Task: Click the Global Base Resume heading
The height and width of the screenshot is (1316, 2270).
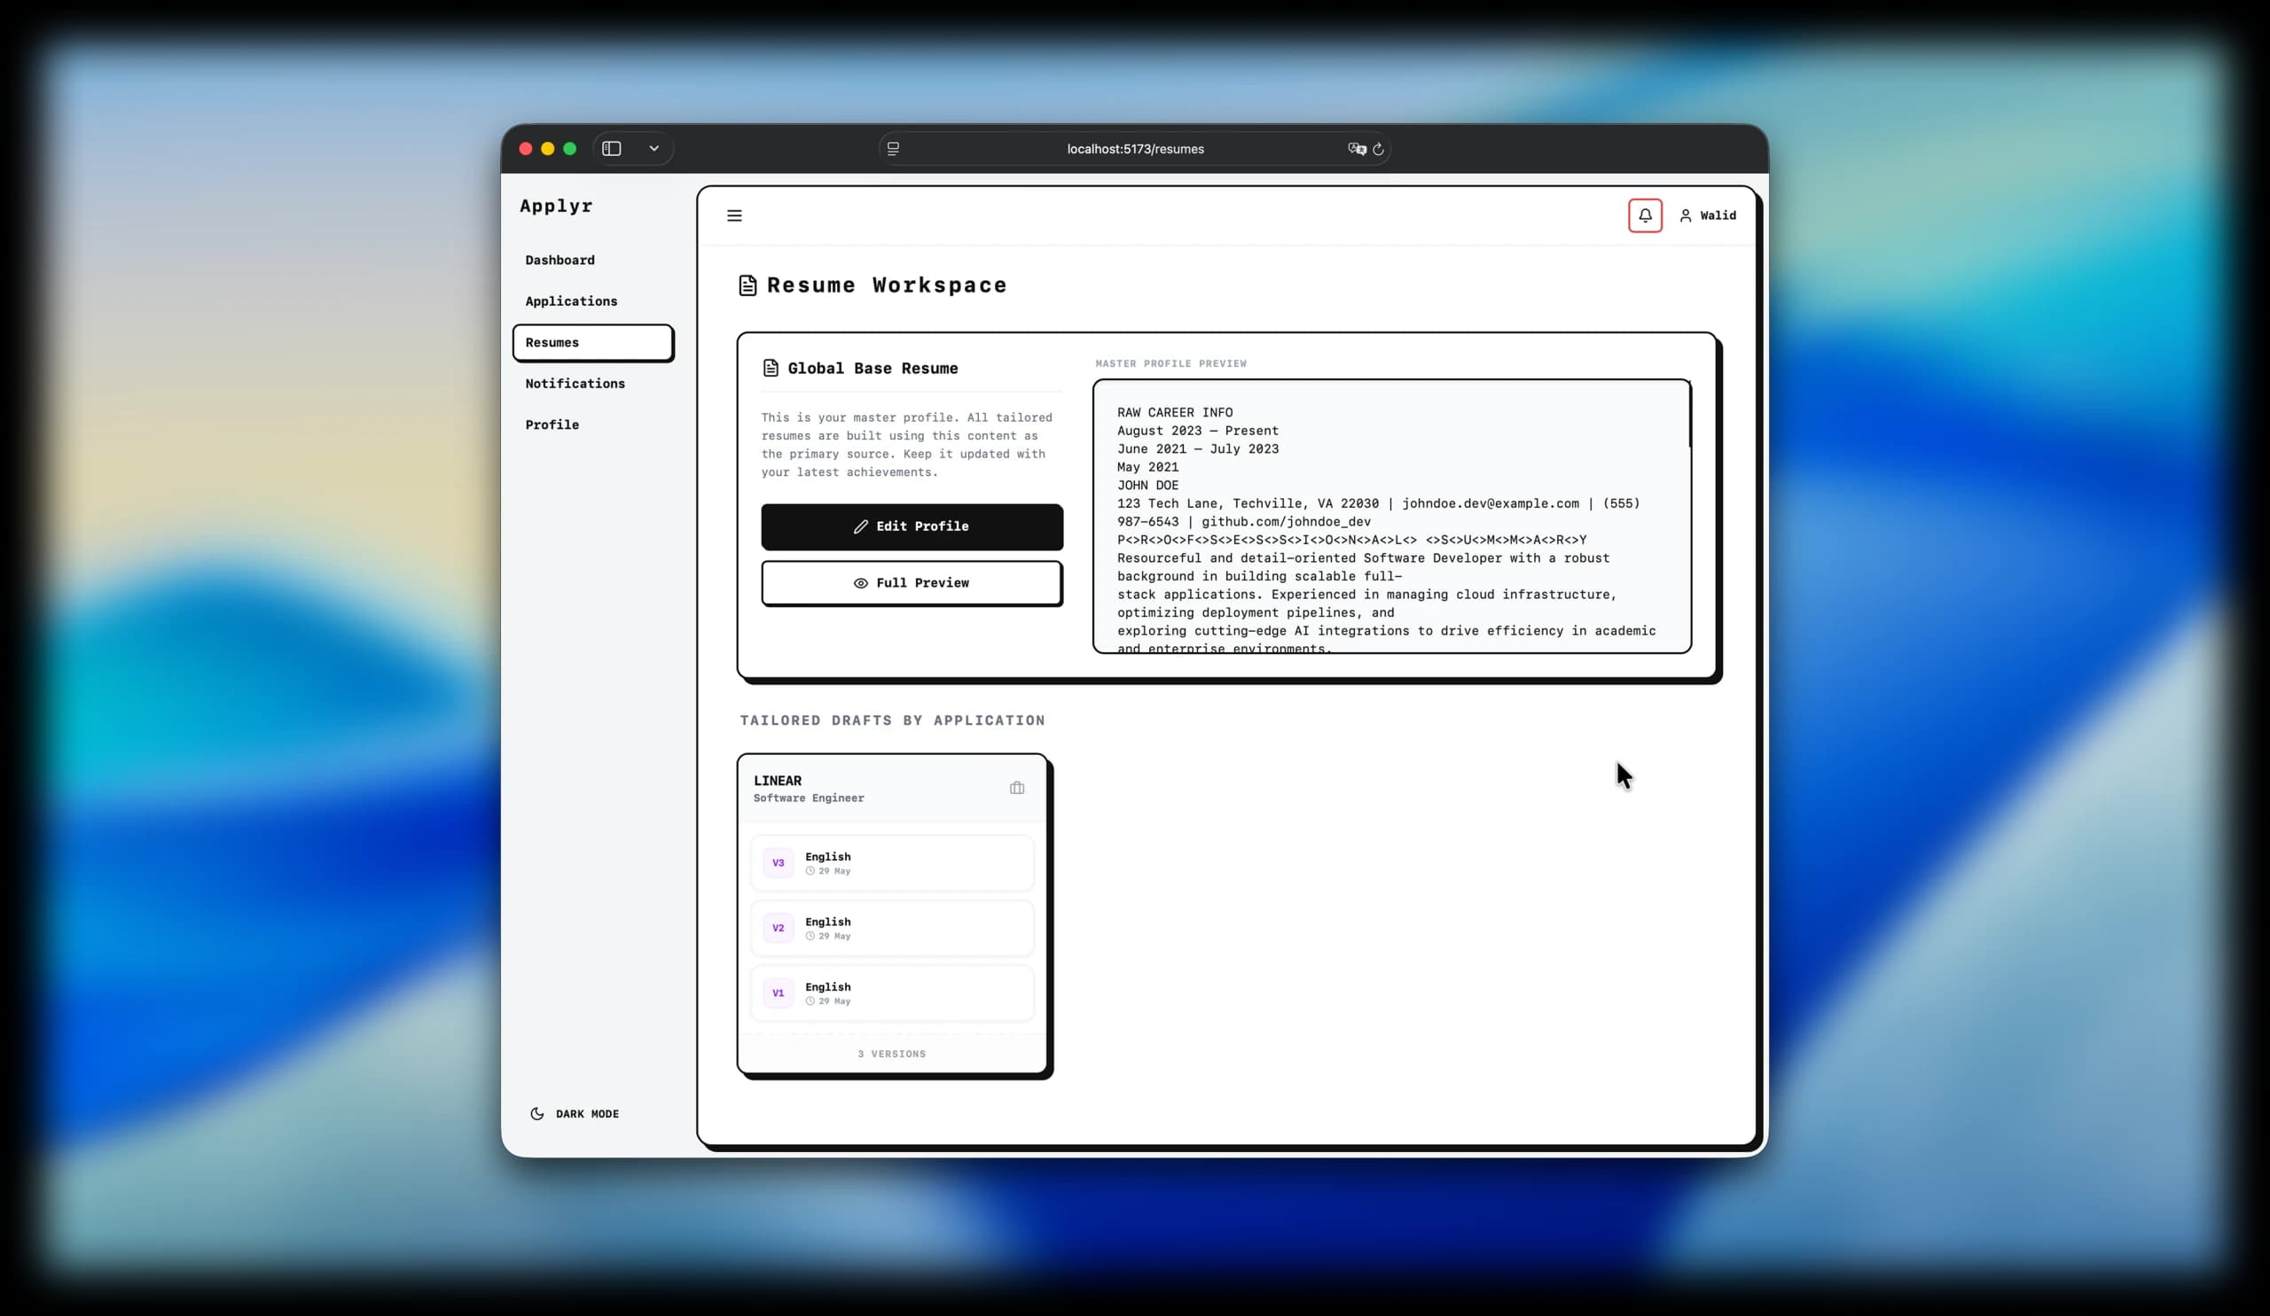Action: click(873, 368)
